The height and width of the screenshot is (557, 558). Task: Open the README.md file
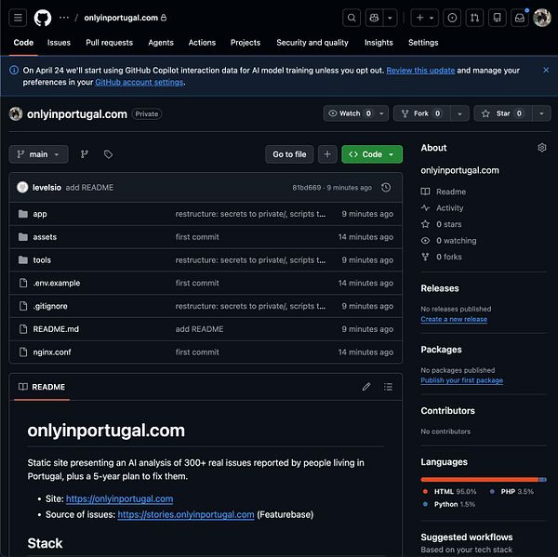pos(56,329)
